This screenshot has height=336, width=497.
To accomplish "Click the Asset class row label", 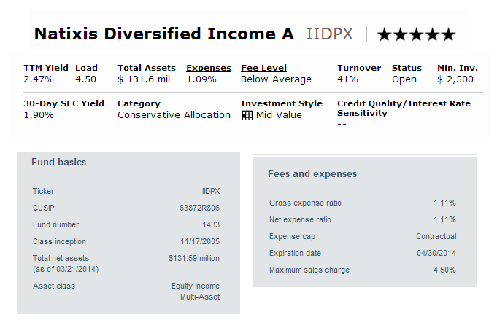I will pyautogui.click(x=54, y=286).
